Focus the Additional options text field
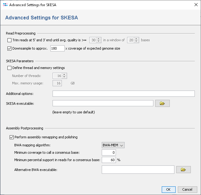 (123, 94)
